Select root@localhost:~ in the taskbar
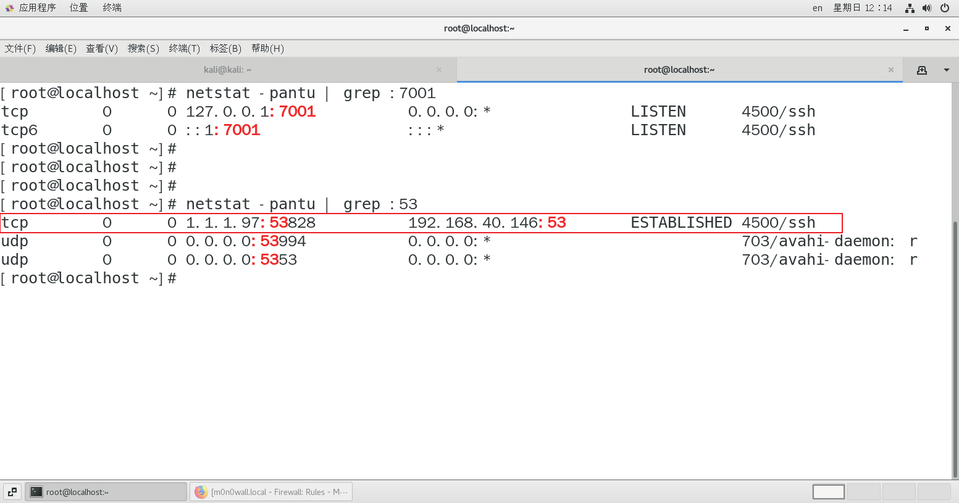The height and width of the screenshot is (503, 959). [106, 492]
